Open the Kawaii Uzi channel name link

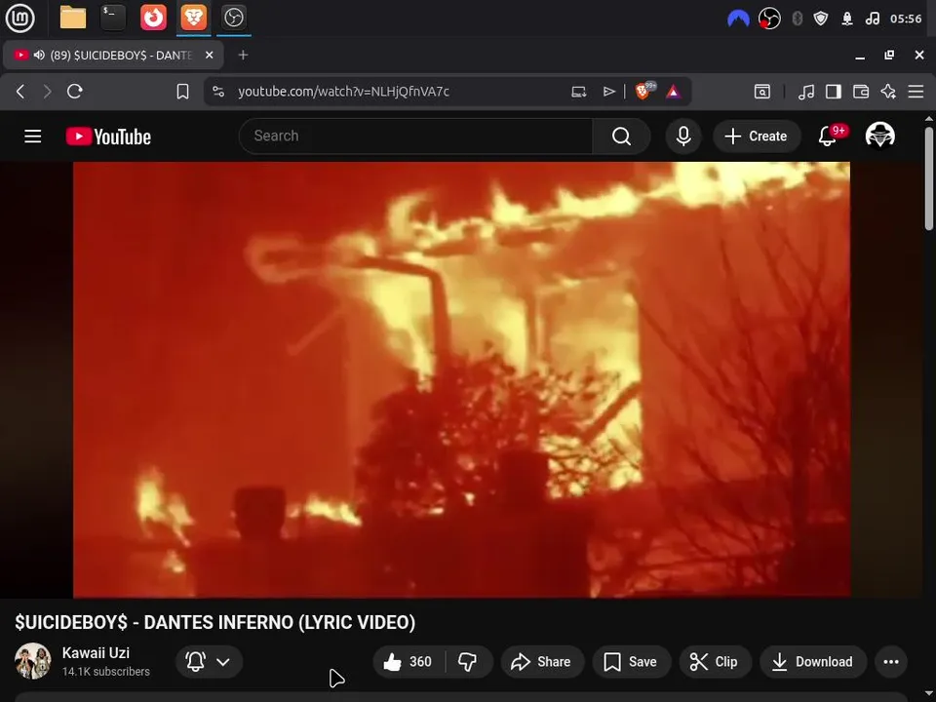[x=96, y=653]
